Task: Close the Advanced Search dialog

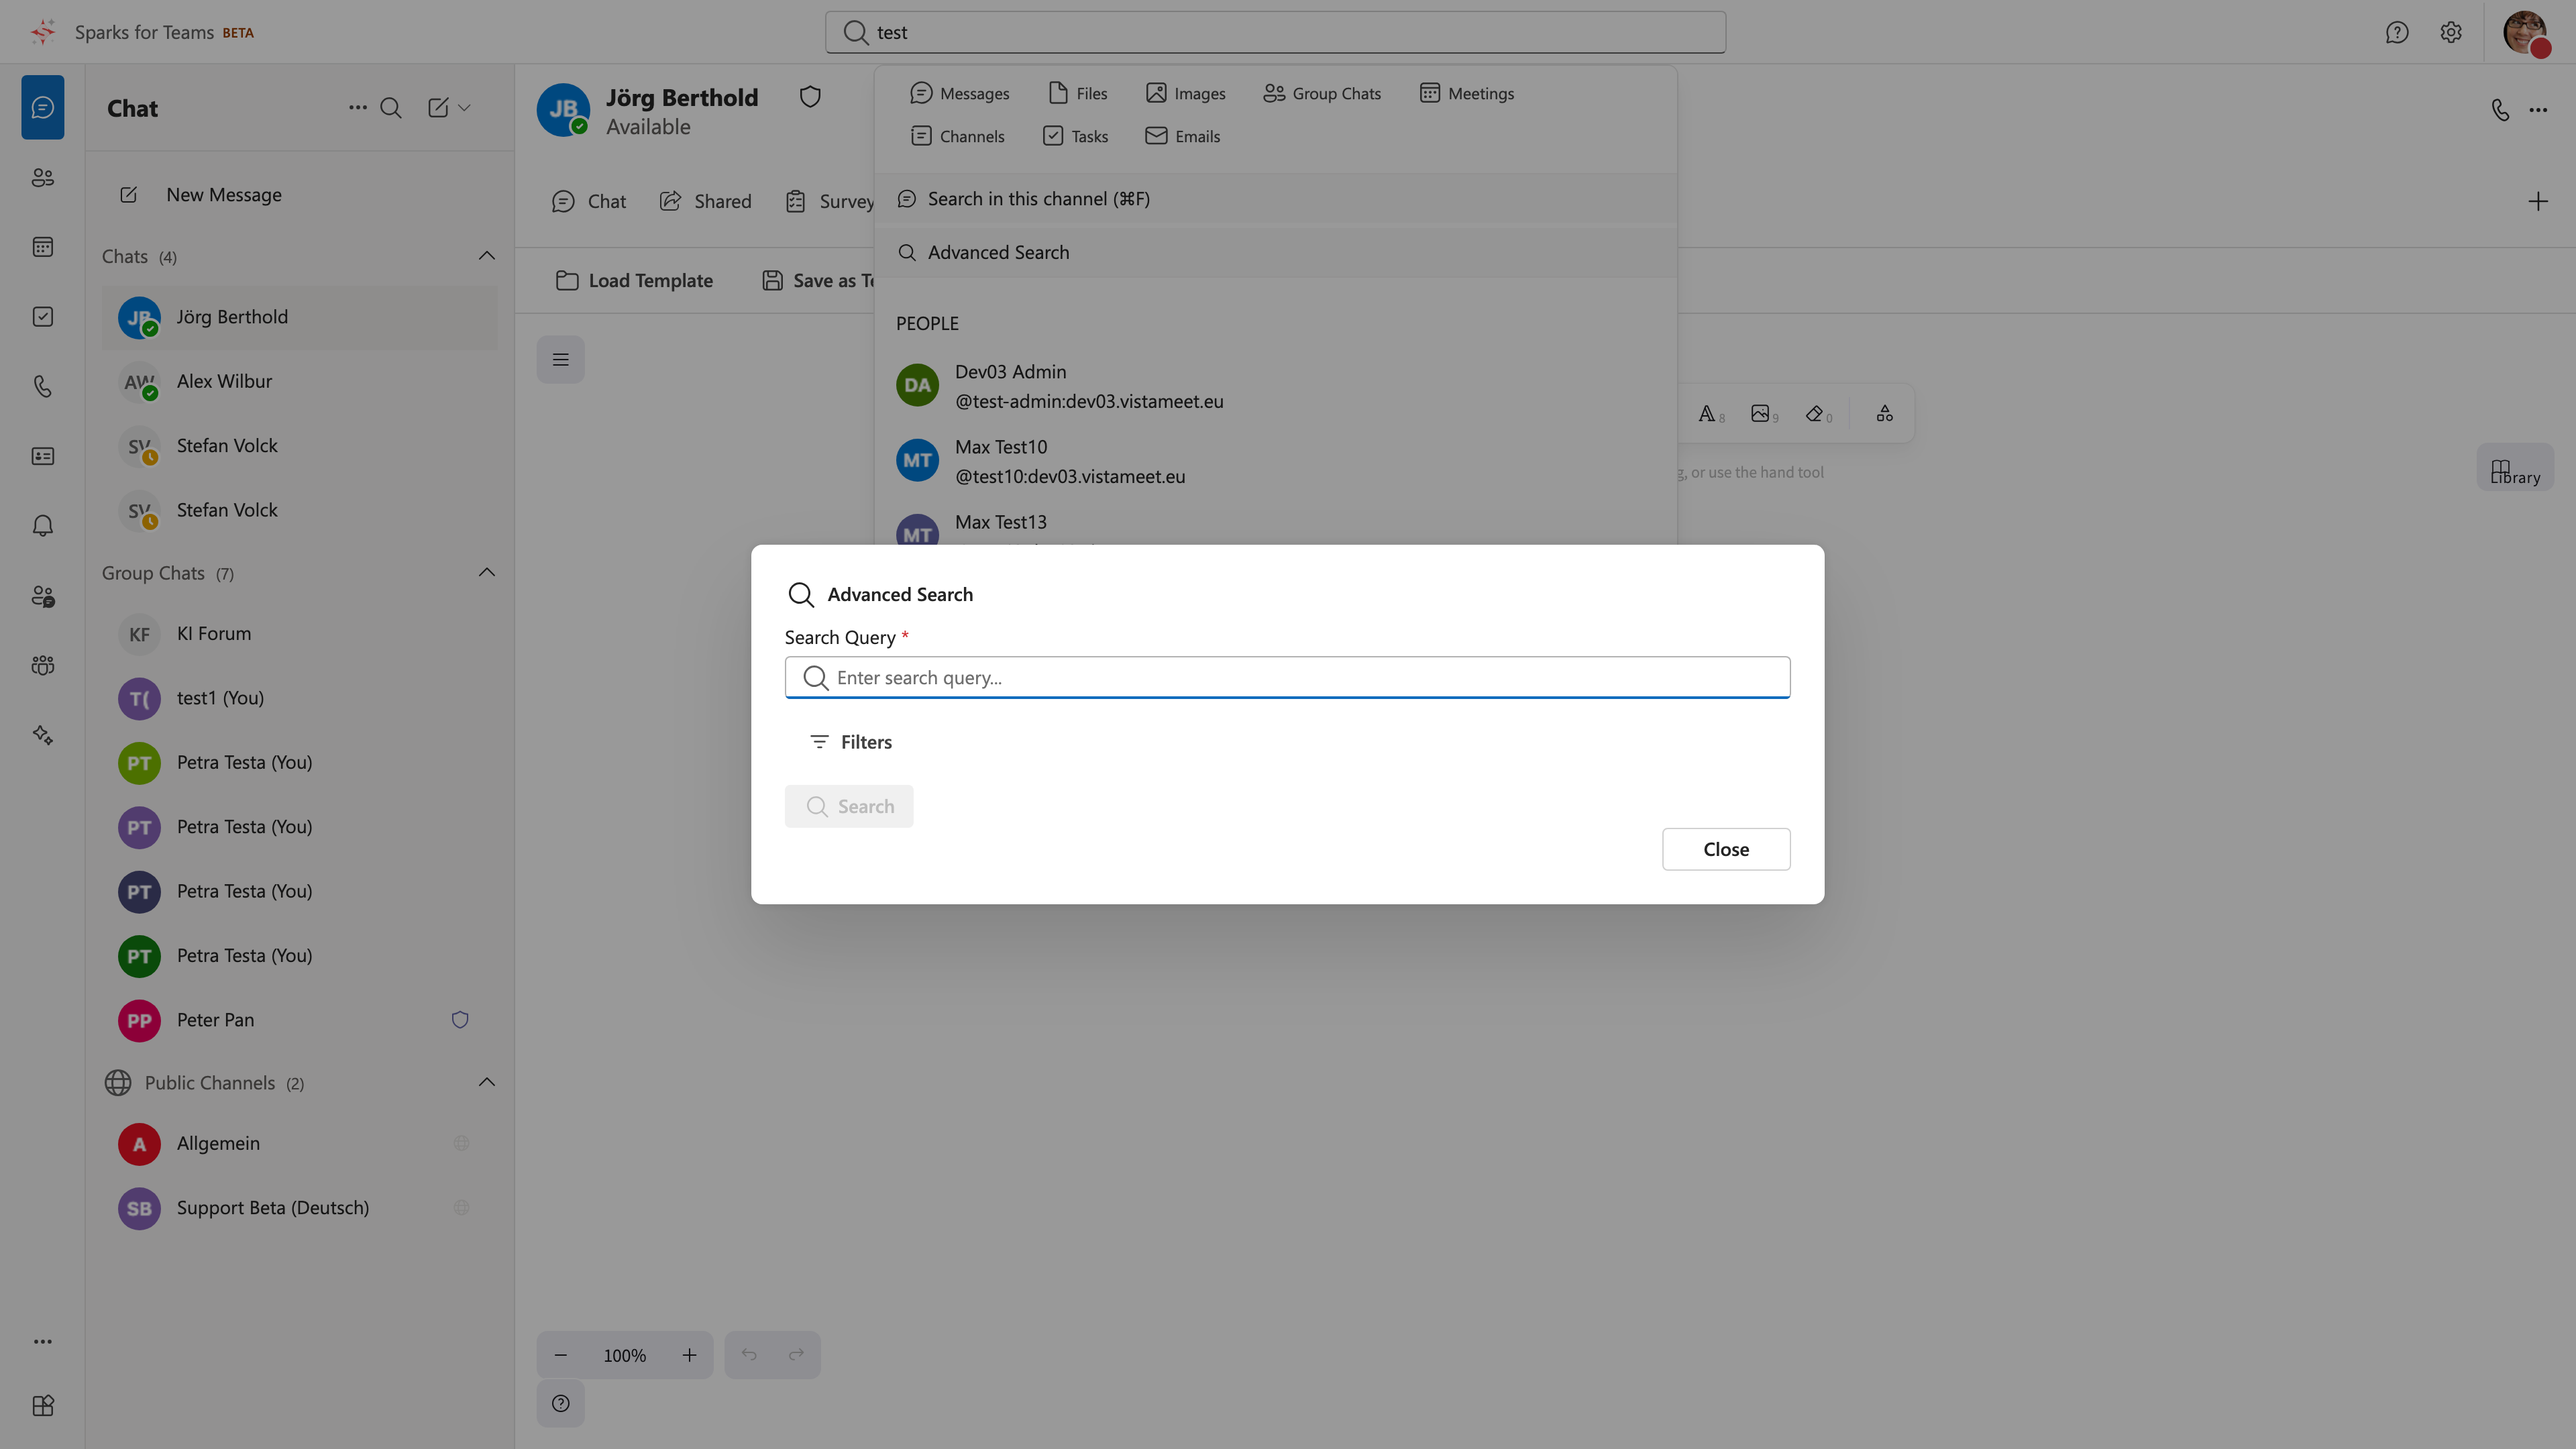Action: pos(1726,849)
